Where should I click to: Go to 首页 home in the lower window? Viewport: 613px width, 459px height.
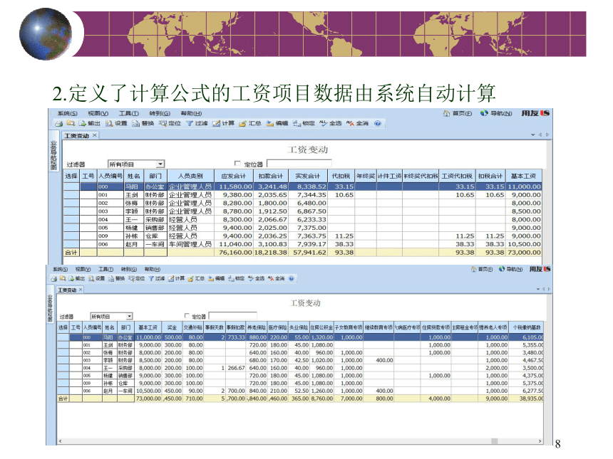[482, 269]
